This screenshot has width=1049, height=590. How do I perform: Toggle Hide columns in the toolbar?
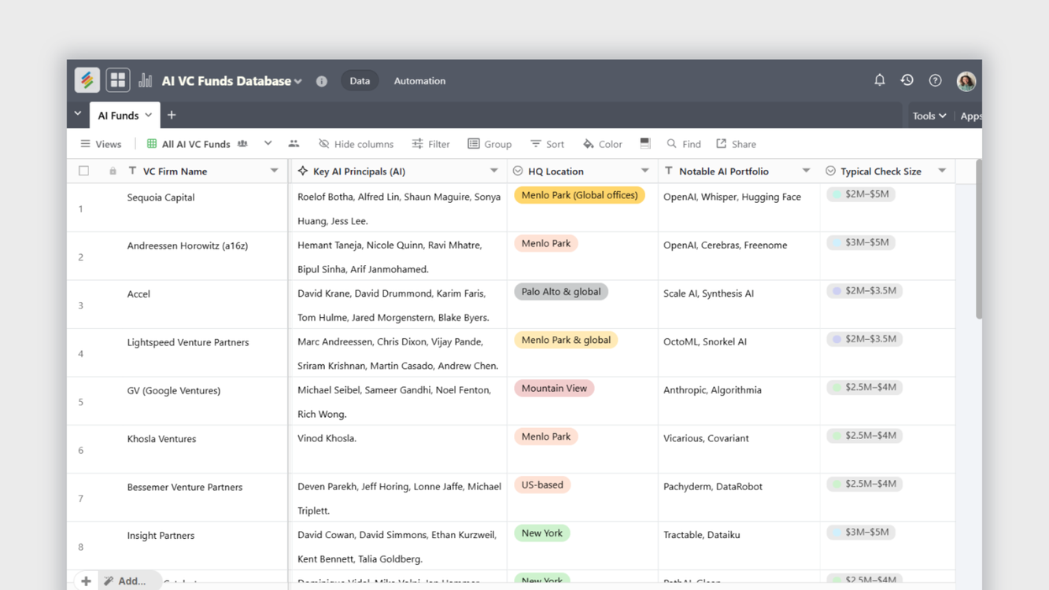[356, 144]
